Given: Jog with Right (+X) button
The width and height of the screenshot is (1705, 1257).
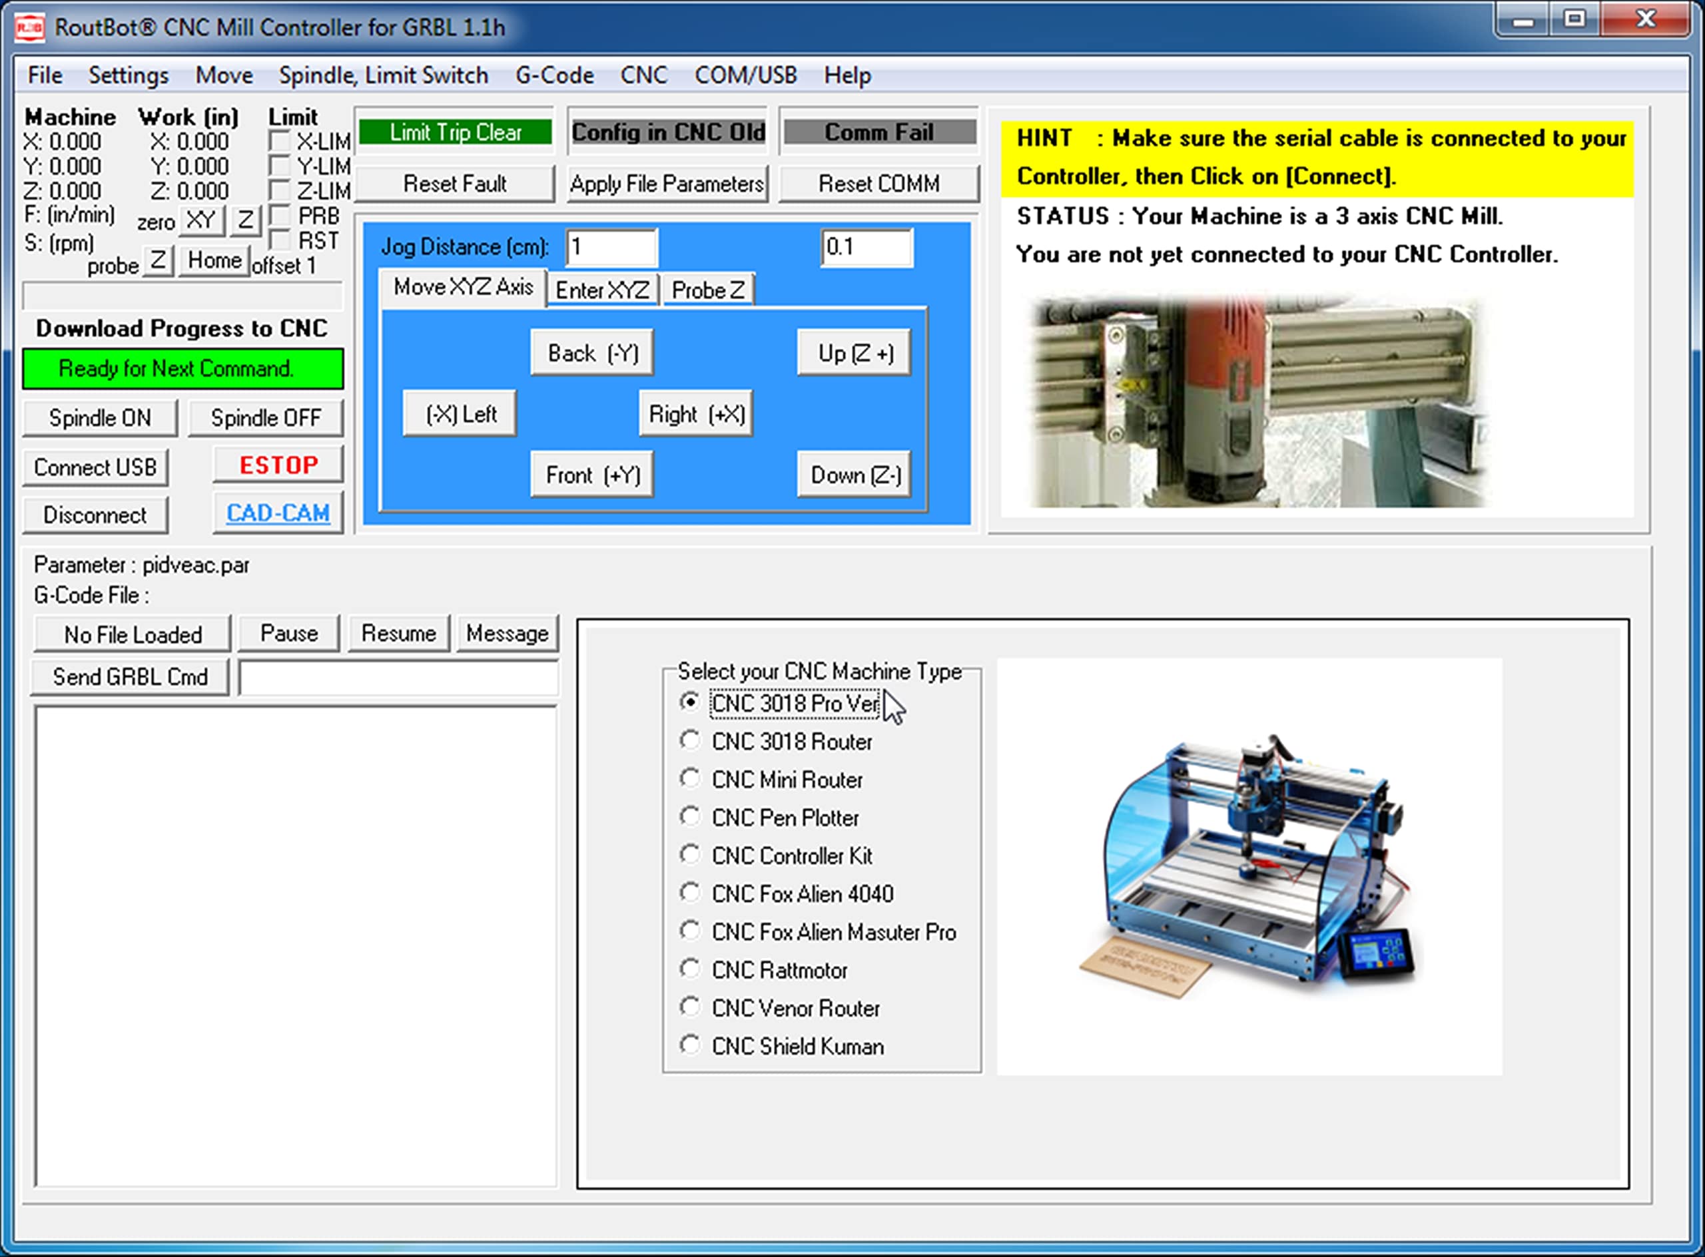Looking at the screenshot, I should click(x=696, y=414).
